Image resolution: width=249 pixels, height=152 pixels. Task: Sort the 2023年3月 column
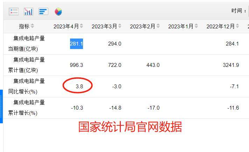(120, 26)
